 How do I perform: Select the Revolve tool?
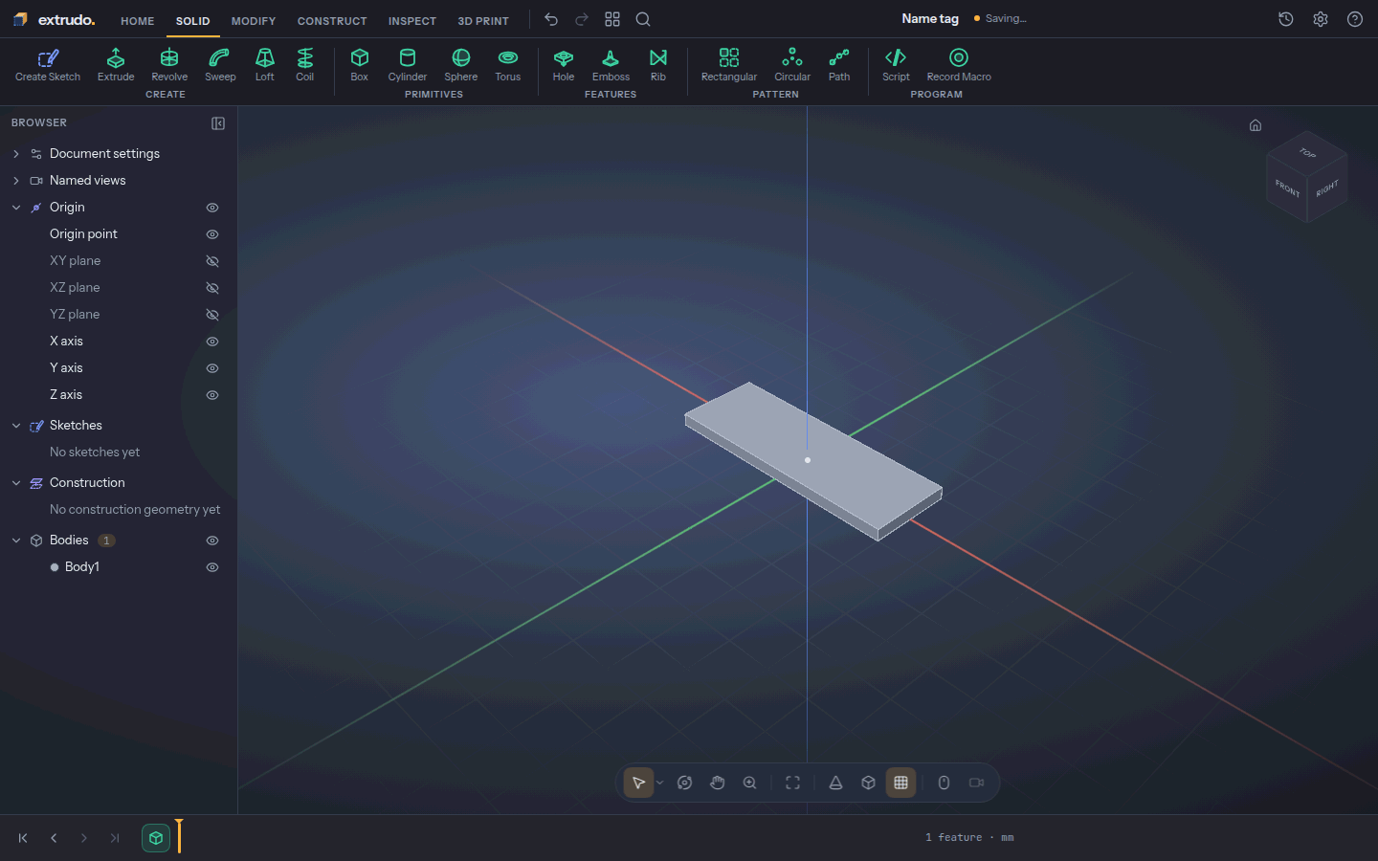(169, 65)
